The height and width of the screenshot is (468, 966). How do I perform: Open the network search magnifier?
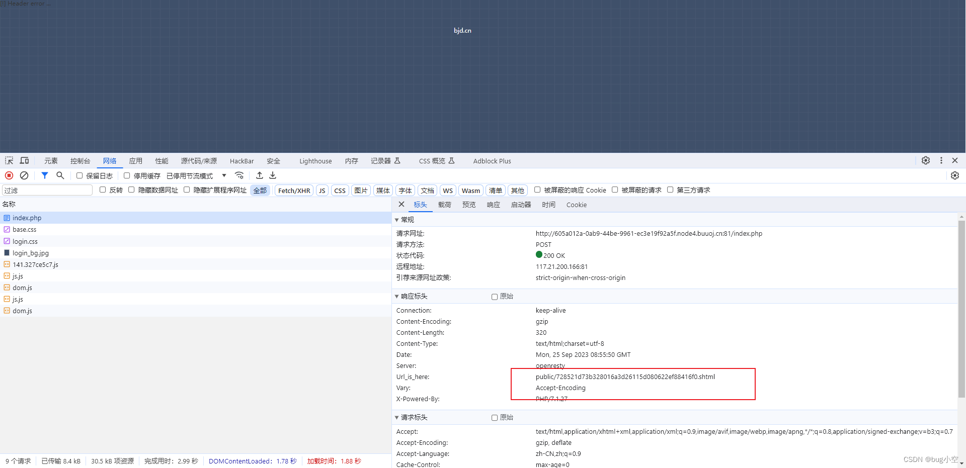60,175
